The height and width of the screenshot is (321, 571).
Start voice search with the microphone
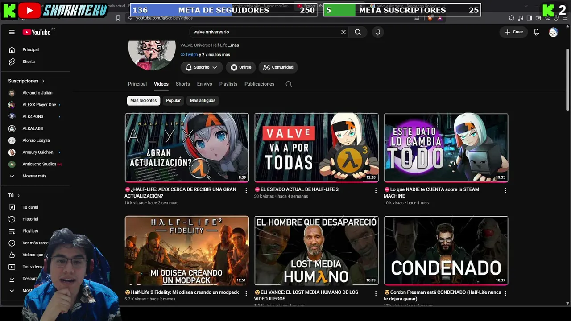coord(378,32)
